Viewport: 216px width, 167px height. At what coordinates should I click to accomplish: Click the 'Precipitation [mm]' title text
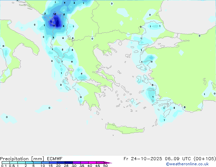22,159
